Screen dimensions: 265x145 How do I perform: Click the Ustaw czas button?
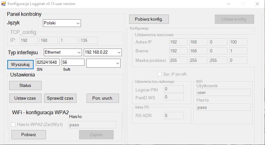tap(25, 98)
